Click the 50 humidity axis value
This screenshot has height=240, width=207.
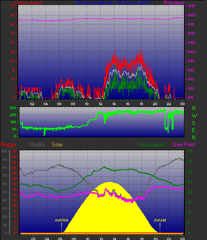(5, 192)
